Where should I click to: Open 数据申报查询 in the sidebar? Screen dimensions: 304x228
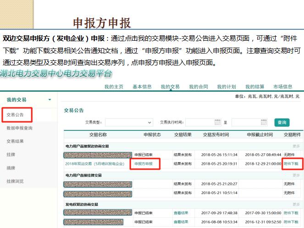click(x=19, y=128)
